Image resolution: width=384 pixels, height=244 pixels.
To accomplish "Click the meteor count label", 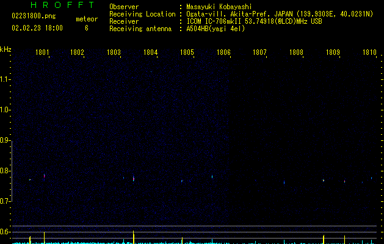I will (87, 19).
